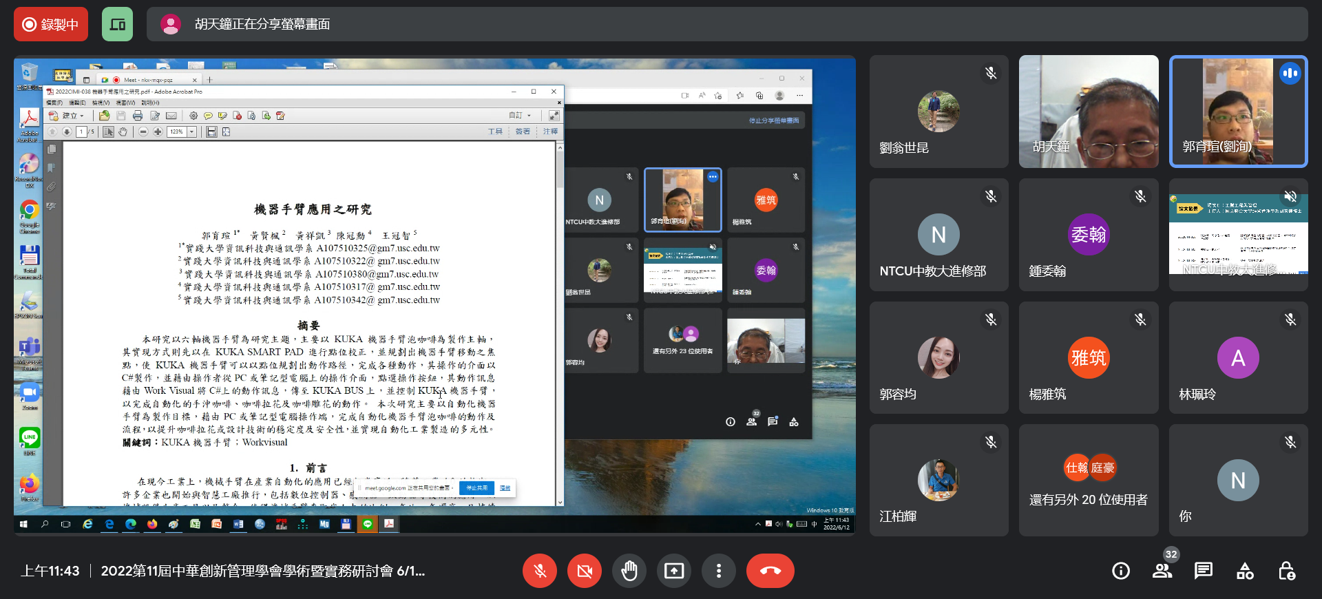
Task: Open the meeting details info icon
Action: (1120, 571)
